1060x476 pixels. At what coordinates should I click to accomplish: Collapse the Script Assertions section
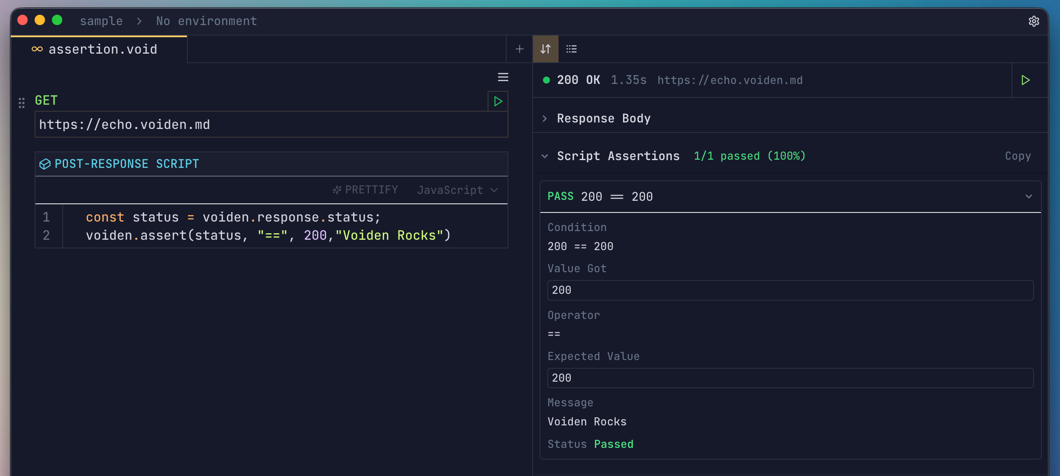(545, 156)
